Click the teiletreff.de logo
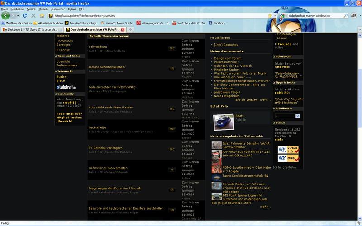This screenshot has width=362, height=226. pyautogui.click(x=66, y=87)
